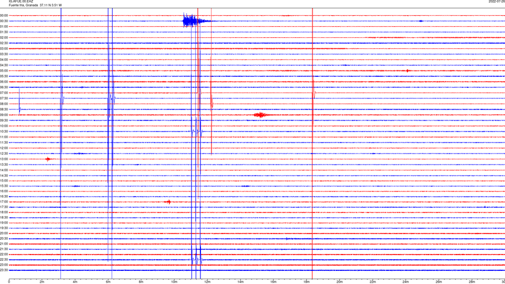Screen dimensions: 505x284
Task: Select the 16:30 trace time label
Action: click(x=4, y=196)
